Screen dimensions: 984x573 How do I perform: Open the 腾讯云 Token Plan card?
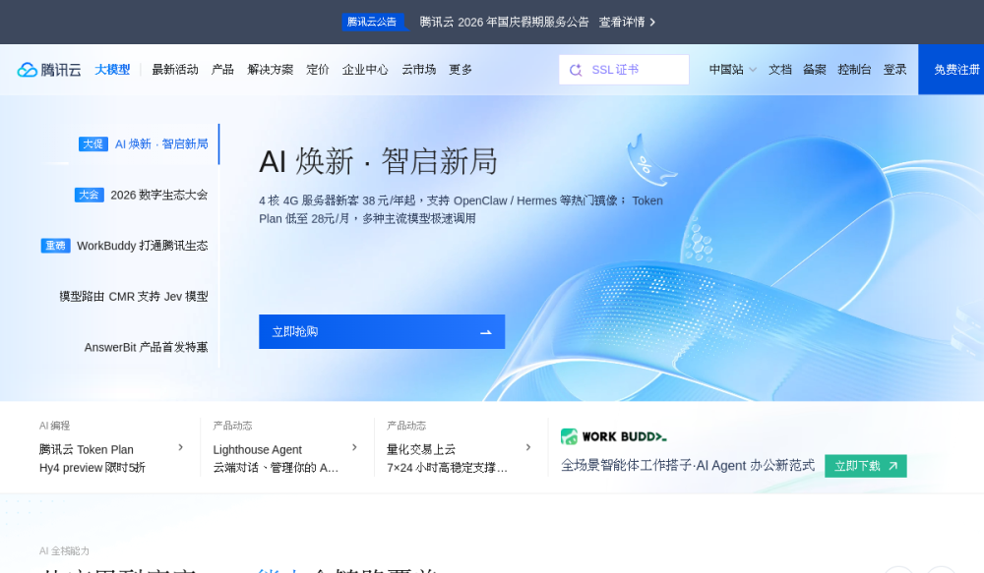click(111, 447)
